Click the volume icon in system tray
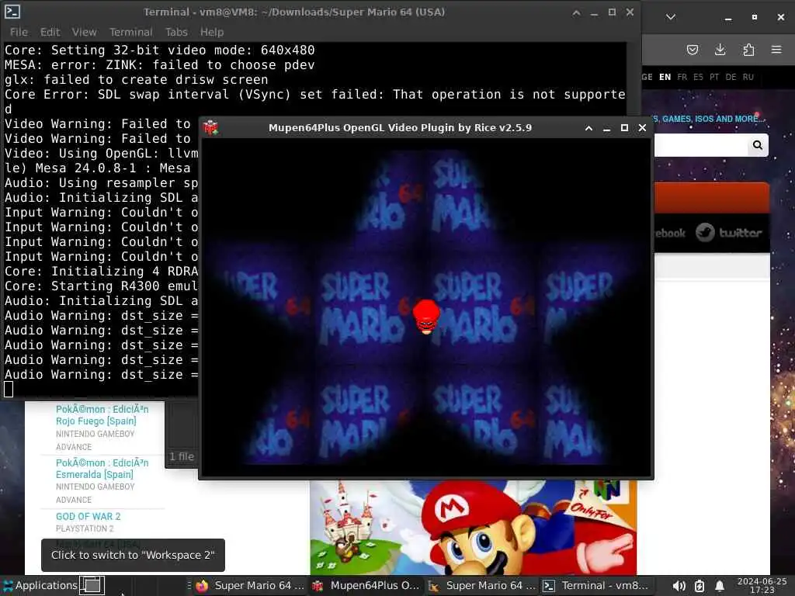The image size is (795, 596). pyautogui.click(x=679, y=586)
